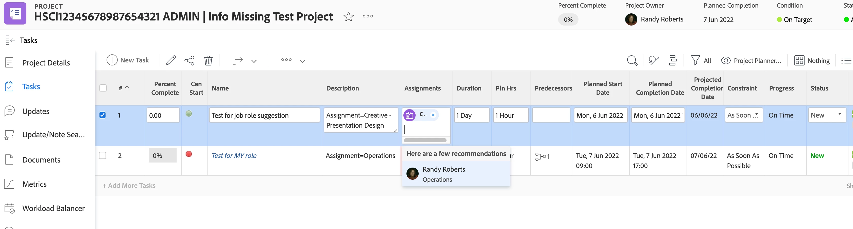The height and width of the screenshot is (229, 853).
Task: Open the filter set to All
Action: [x=701, y=60]
